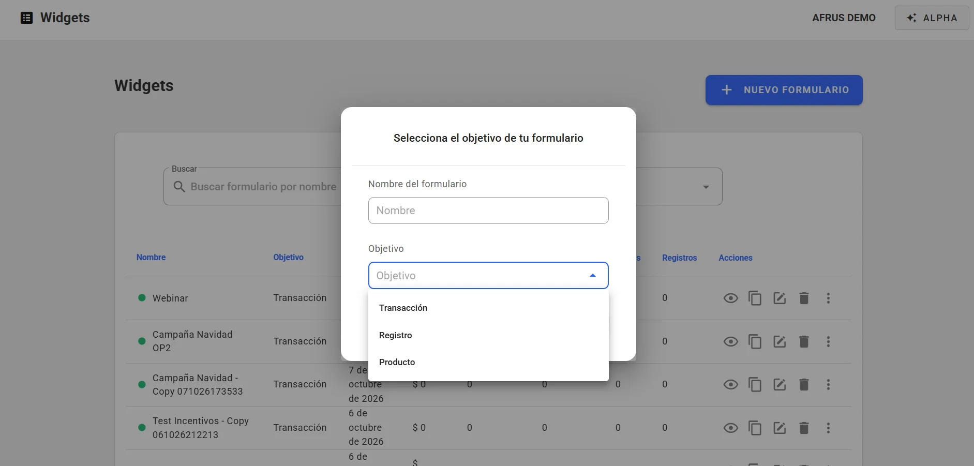The image size is (974, 466).
Task: Duplicate the Webinar form
Action: [x=755, y=298]
